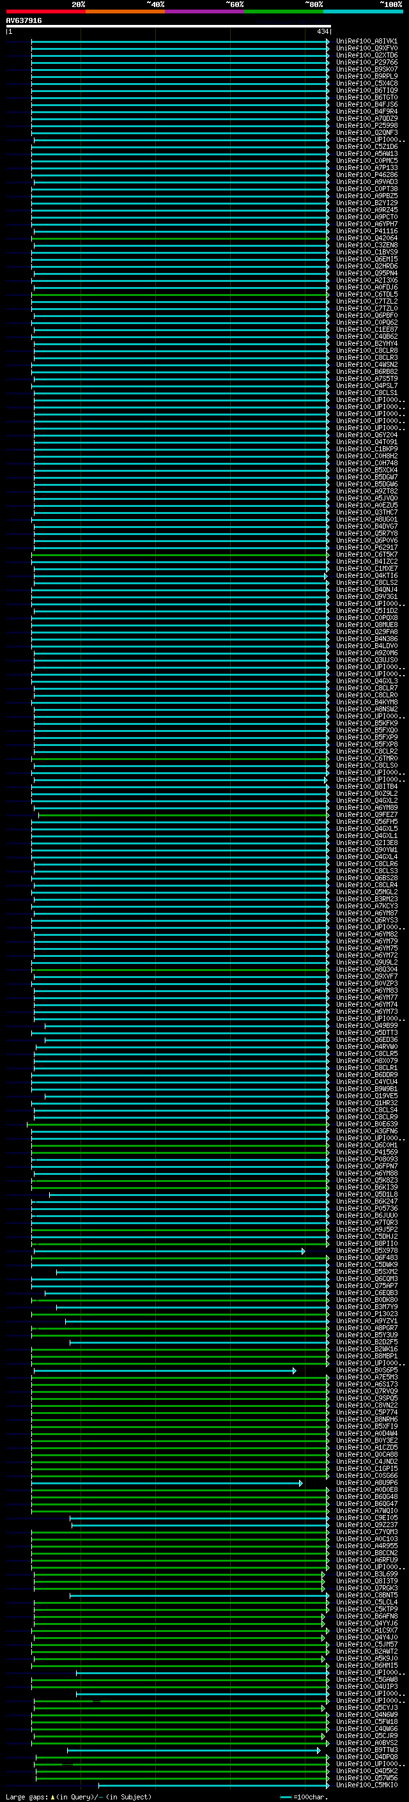
Task: Click hit label UniRef100_P62917
Action: [366, 548]
